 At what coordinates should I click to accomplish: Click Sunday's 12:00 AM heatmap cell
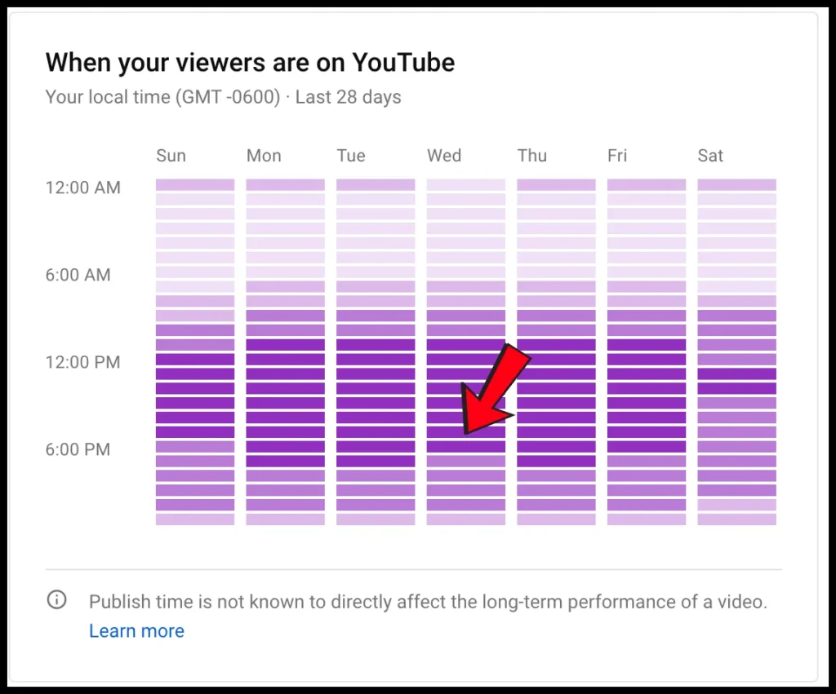[195, 185]
